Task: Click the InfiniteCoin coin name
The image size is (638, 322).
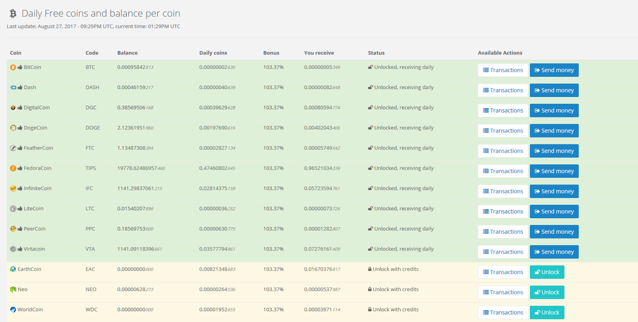Action: coord(37,188)
